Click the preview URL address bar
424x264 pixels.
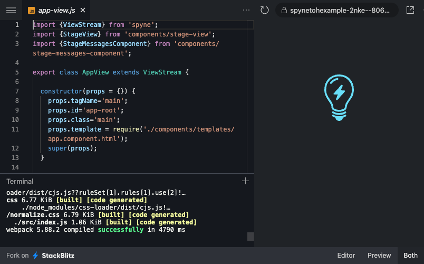click(x=336, y=10)
